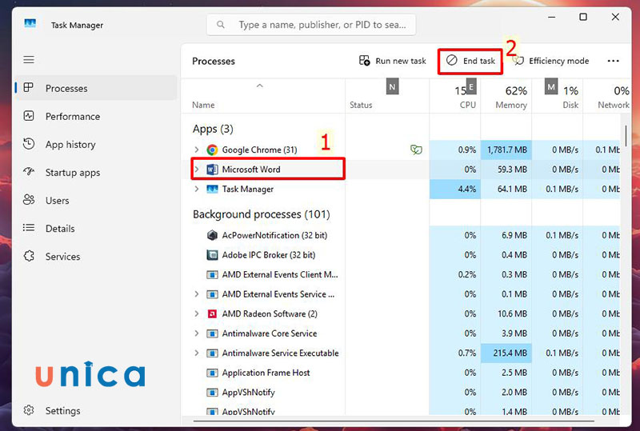Click the Services puzzle icon
The width and height of the screenshot is (640, 431).
point(29,256)
